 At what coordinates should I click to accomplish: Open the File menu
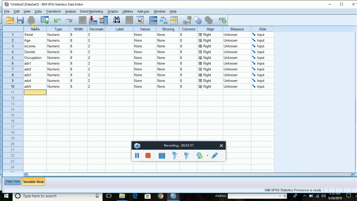pos(7,11)
